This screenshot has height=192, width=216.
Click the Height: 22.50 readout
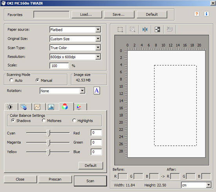(x=155, y=185)
